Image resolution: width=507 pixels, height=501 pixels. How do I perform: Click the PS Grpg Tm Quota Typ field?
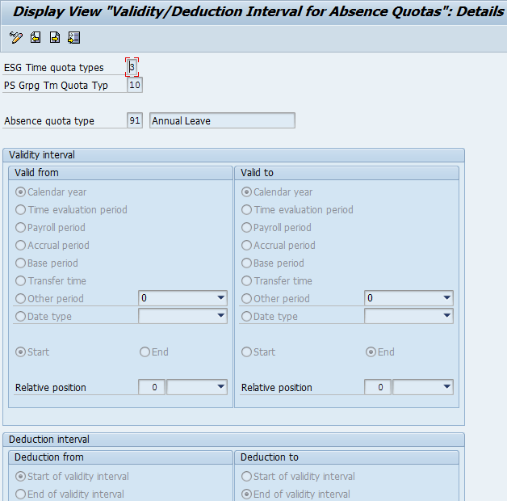(x=134, y=85)
